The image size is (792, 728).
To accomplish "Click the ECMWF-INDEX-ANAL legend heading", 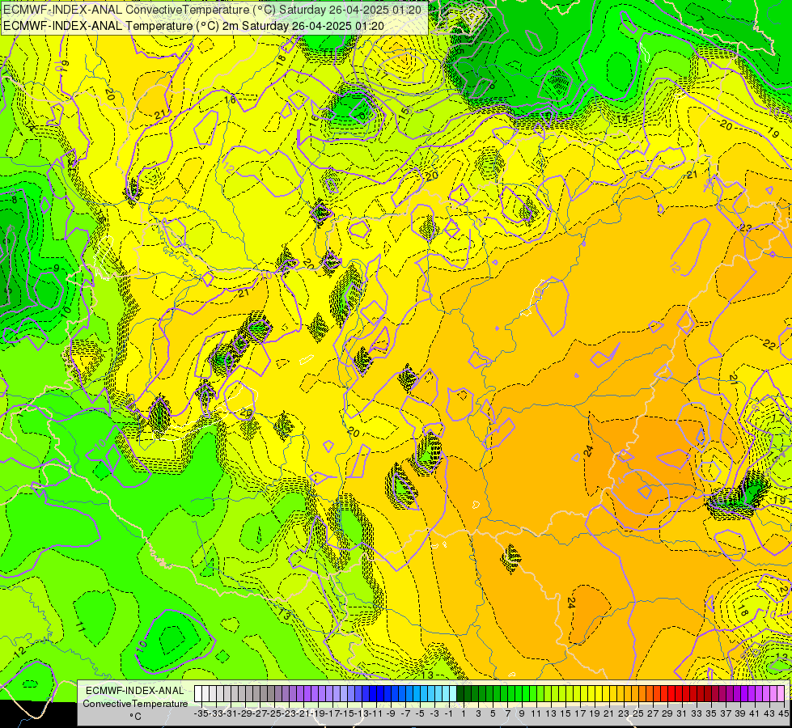I will coord(135,691).
